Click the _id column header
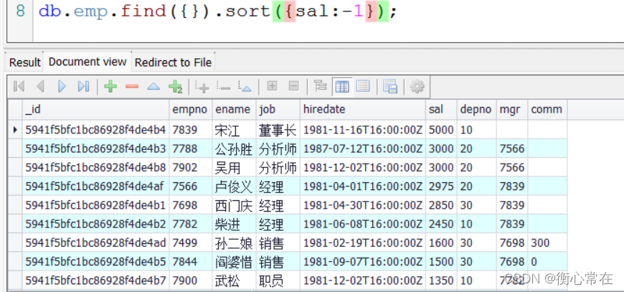Image resolution: width=624 pixels, height=292 pixels. 95,109
